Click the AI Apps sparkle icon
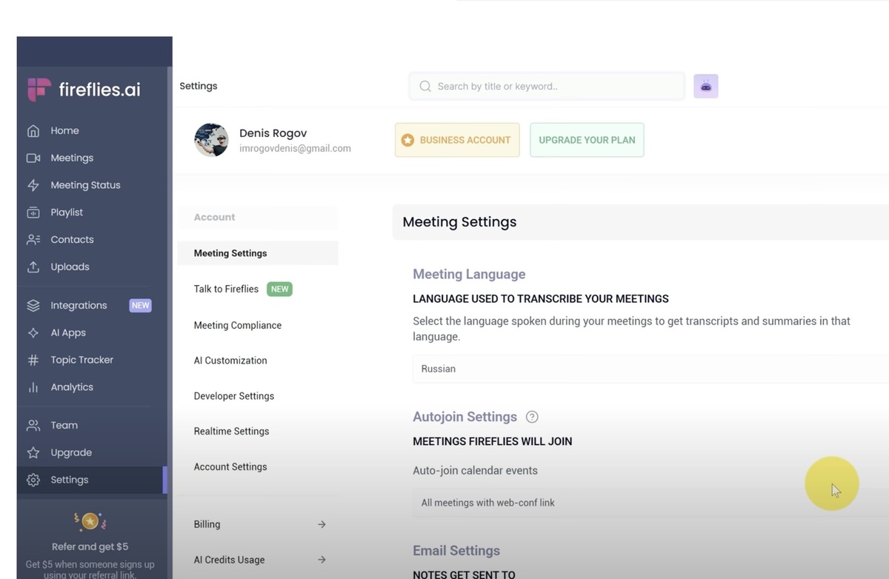This screenshot has width=889, height=579. click(x=33, y=332)
